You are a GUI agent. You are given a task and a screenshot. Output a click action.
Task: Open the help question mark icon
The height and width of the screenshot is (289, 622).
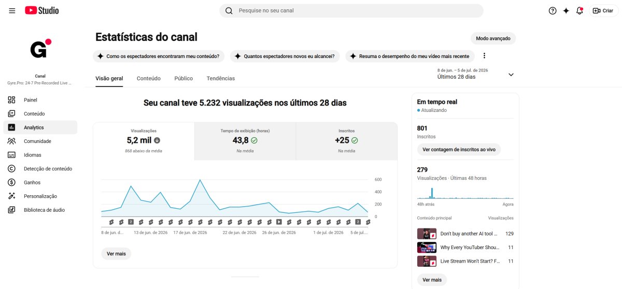(x=553, y=10)
